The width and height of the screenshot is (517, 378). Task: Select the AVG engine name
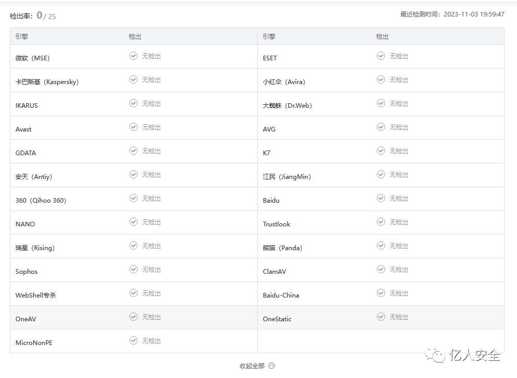(269, 129)
